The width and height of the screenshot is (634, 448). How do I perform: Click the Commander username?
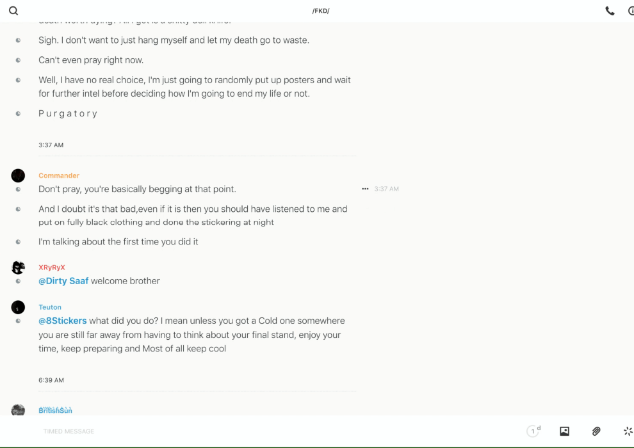point(59,175)
